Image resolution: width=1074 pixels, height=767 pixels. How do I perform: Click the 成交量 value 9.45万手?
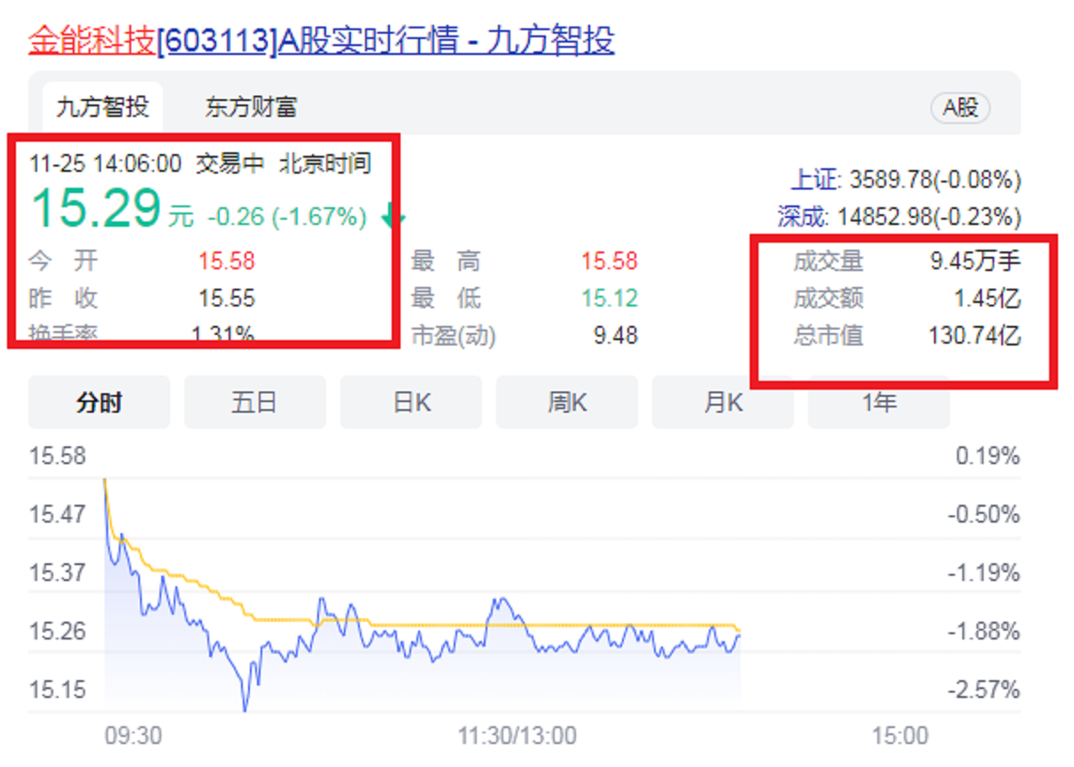pyautogui.click(x=974, y=261)
